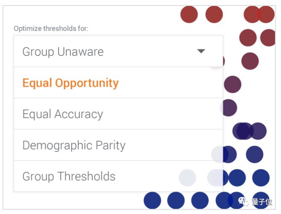Click the purple dot beside Equal Opportunity
This screenshot has height=214, width=281.
click(233, 84)
